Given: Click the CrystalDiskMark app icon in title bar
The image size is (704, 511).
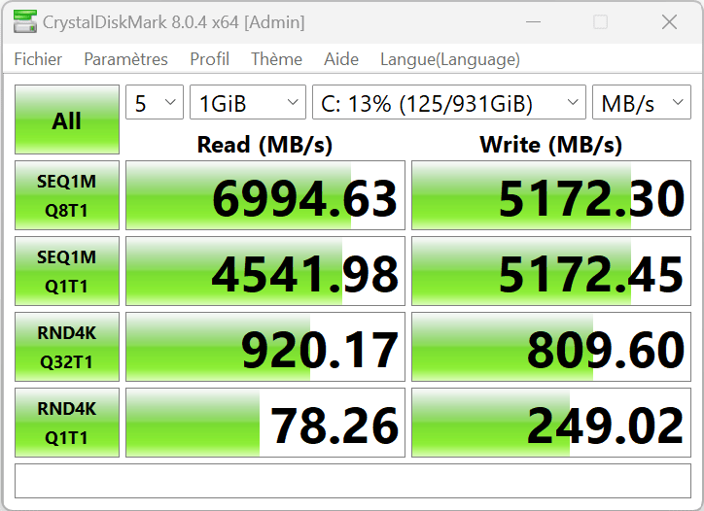Looking at the screenshot, I should [24, 22].
